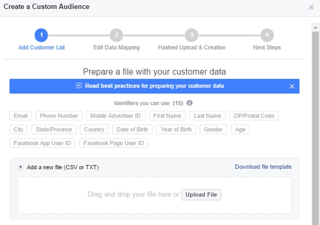Click the vertical scrollbar track
The image size is (320, 225).
click(x=316, y=127)
